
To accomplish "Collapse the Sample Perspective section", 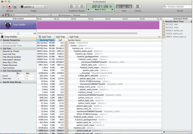I will coord(1,40).
